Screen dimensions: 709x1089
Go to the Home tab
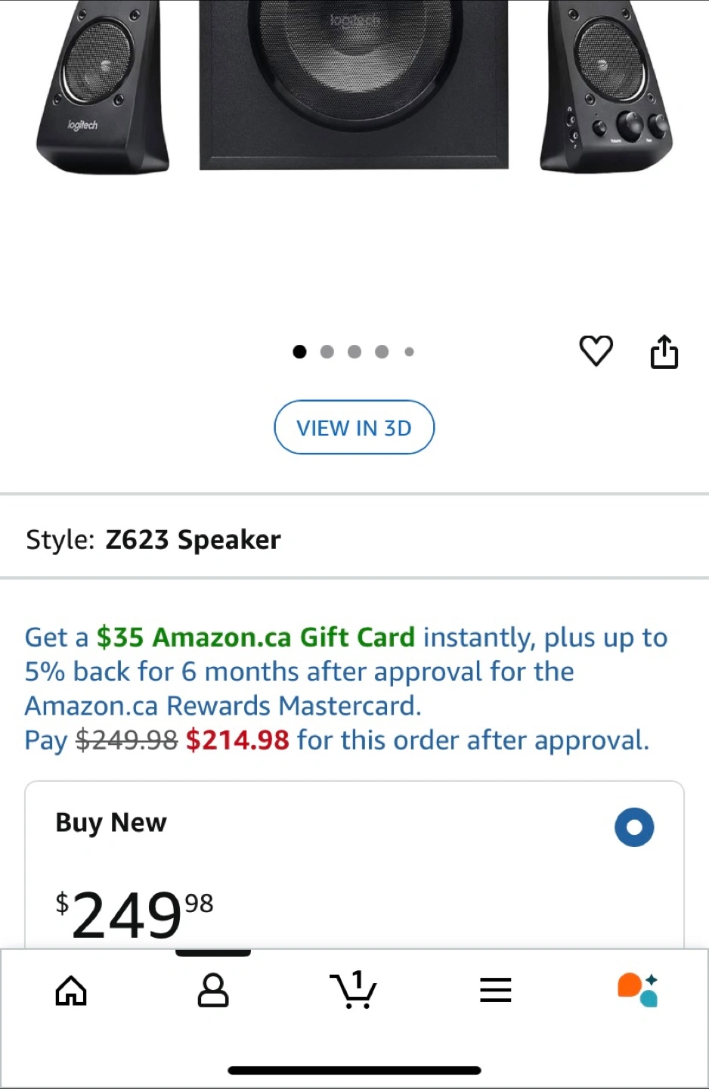click(71, 990)
